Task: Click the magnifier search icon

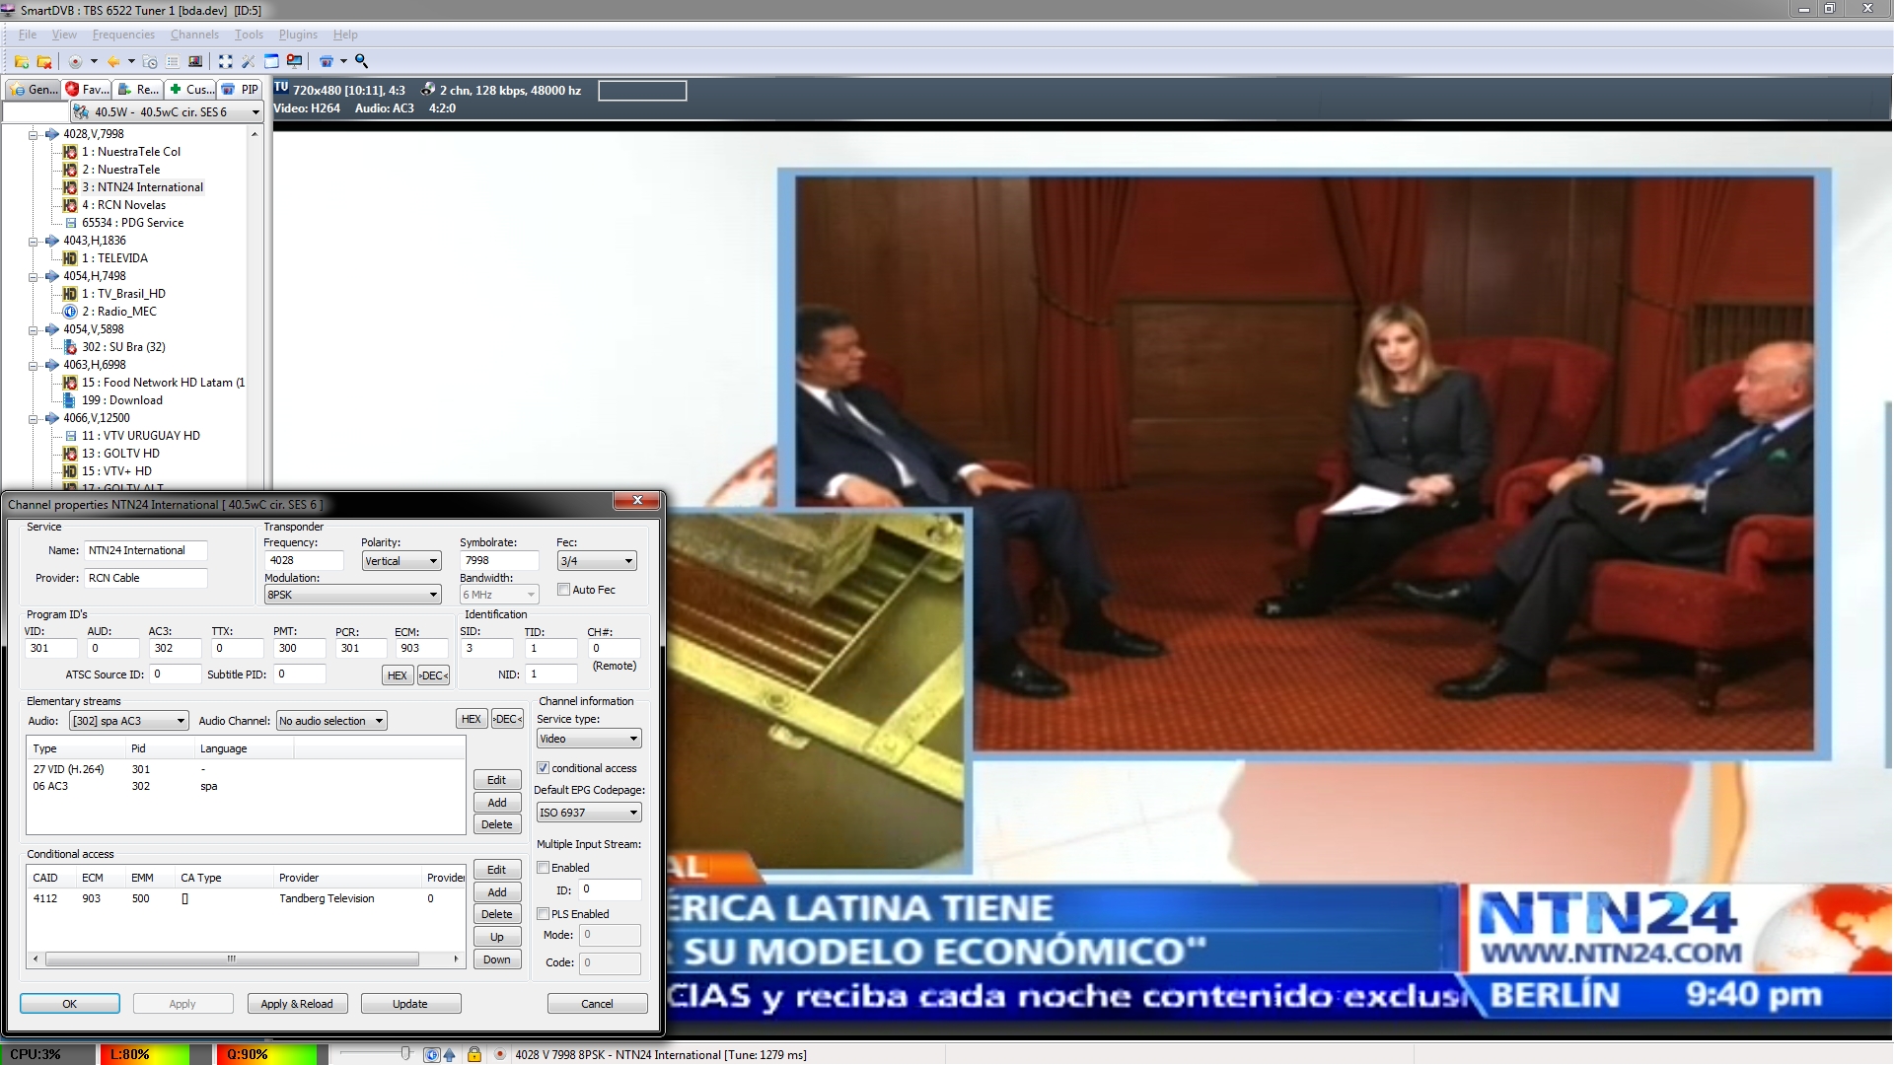Action: (x=361, y=61)
